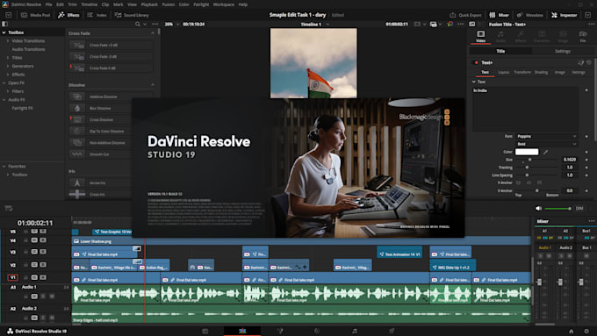Open the Fusion menu

coord(169,4)
